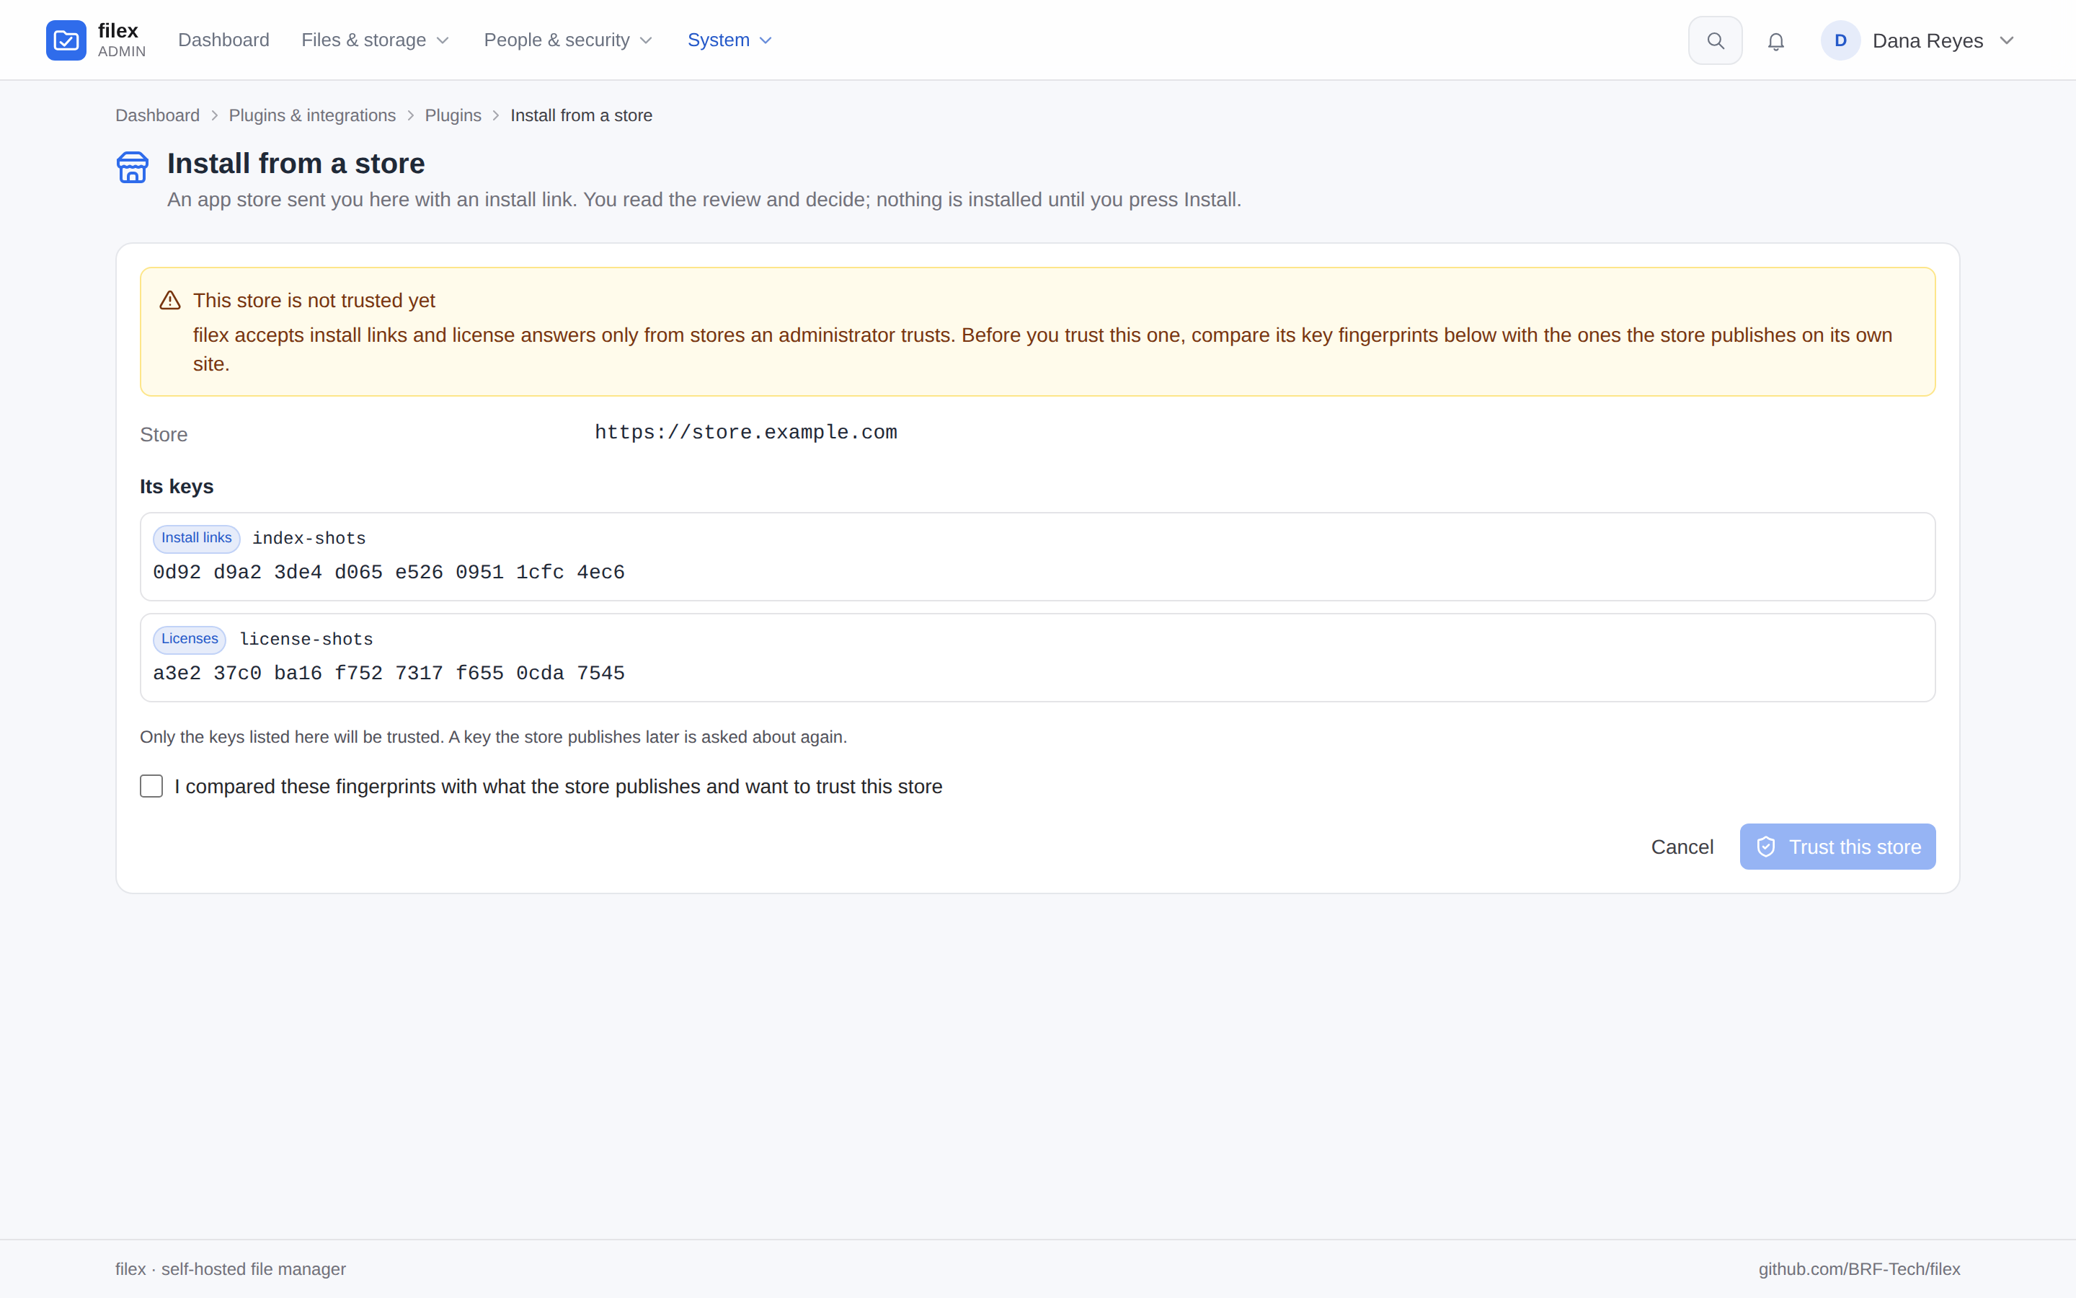
Task: Expand the People & security menu
Action: click(569, 40)
